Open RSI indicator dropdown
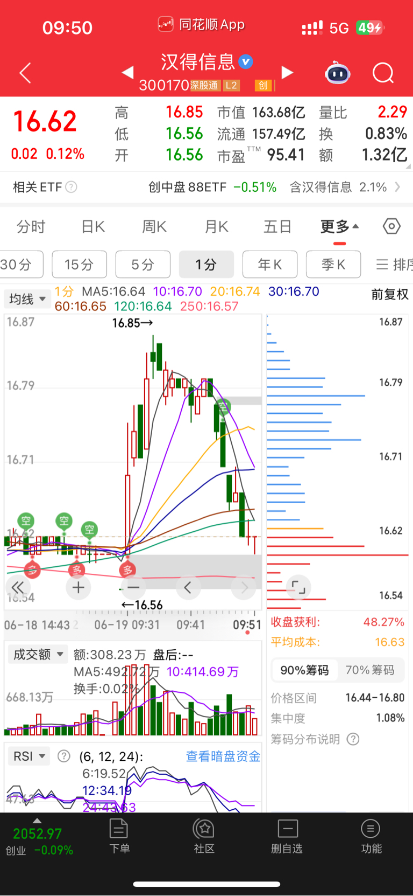The width and height of the screenshot is (413, 896). (x=29, y=756)
